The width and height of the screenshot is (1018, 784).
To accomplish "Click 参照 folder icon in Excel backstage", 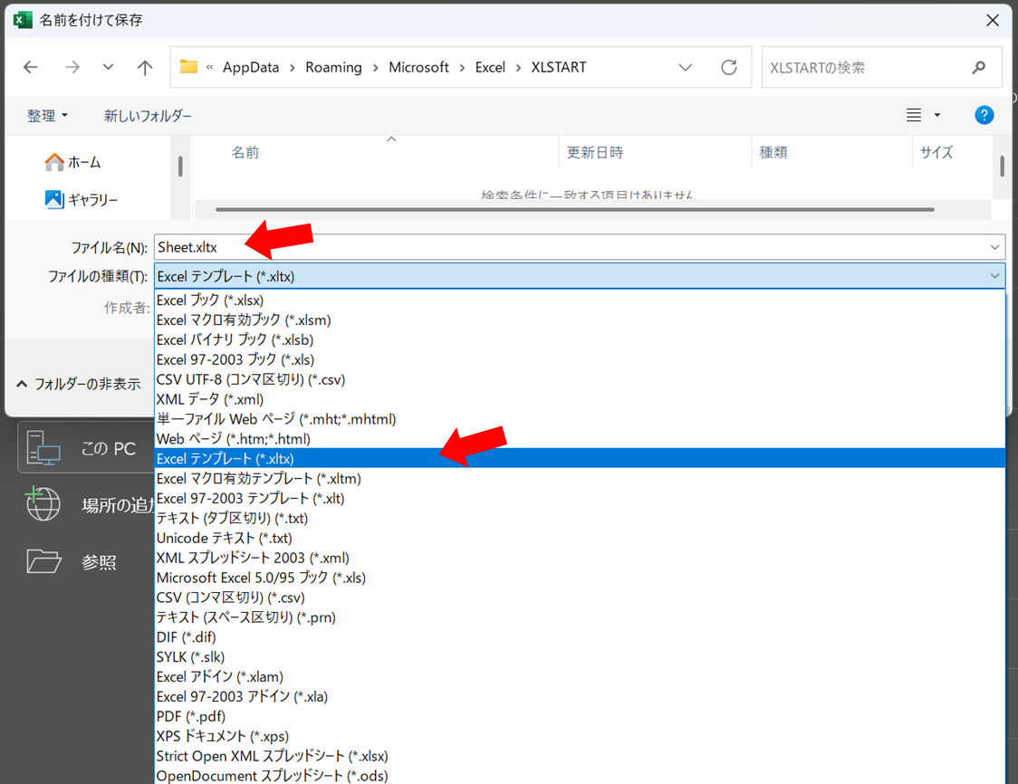I will click(x=43, y=561).
